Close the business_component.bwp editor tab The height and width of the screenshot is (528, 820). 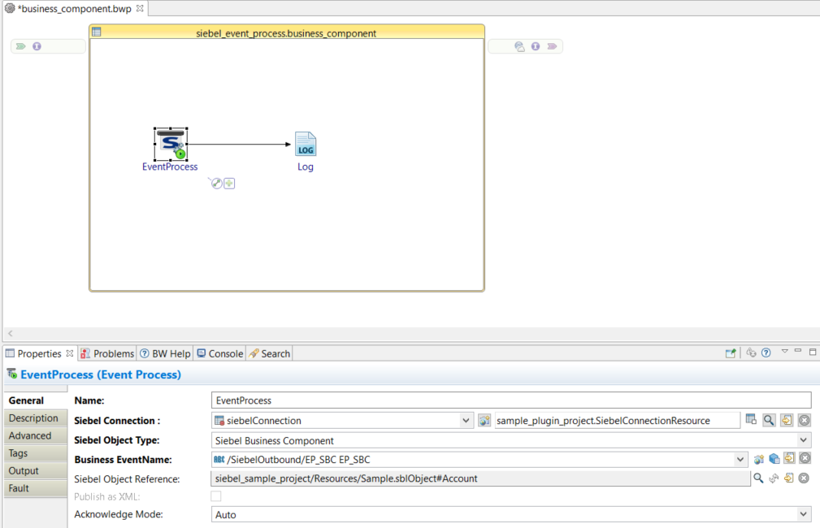coord(140,8)
